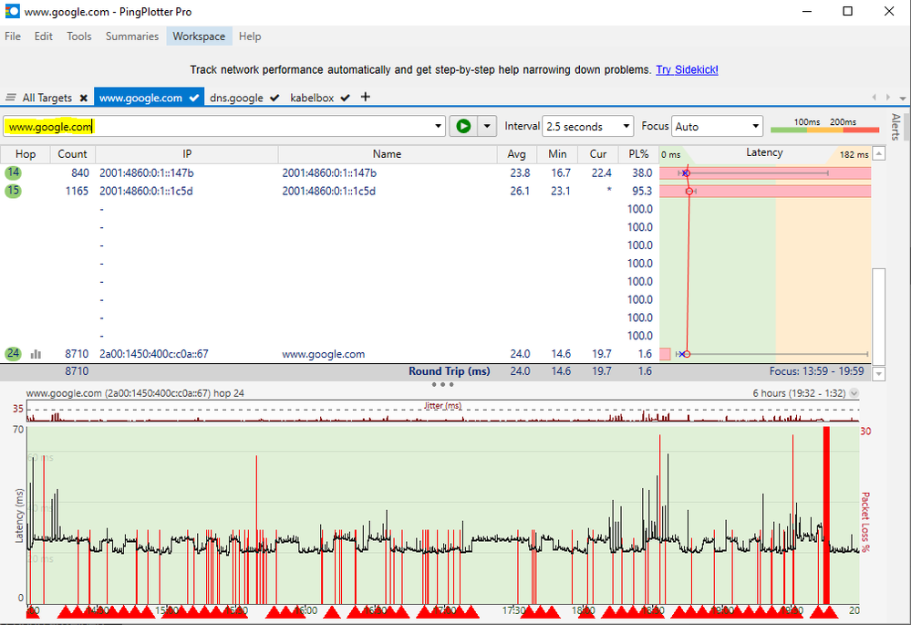
Task: Click the Name column header
Action: click(387, 154)
